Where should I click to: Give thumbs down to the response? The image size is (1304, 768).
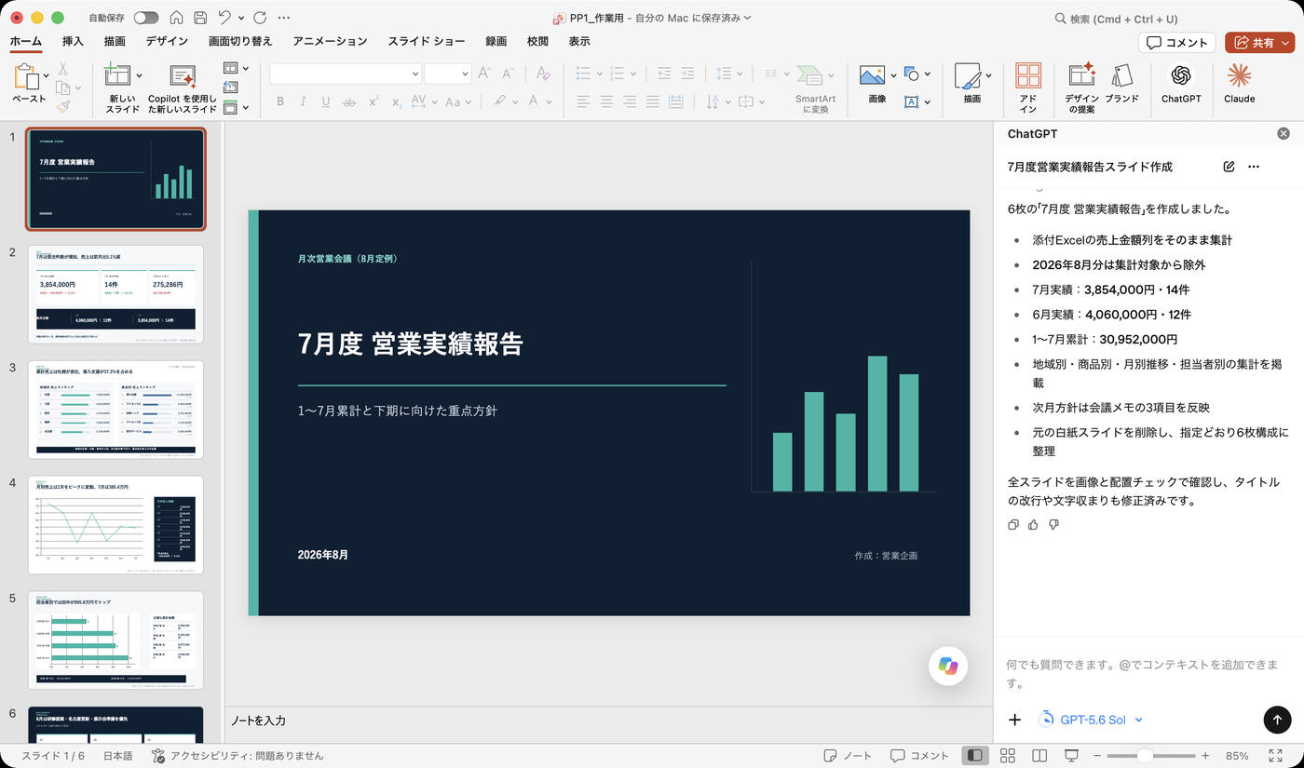[x=1053, y=525]
